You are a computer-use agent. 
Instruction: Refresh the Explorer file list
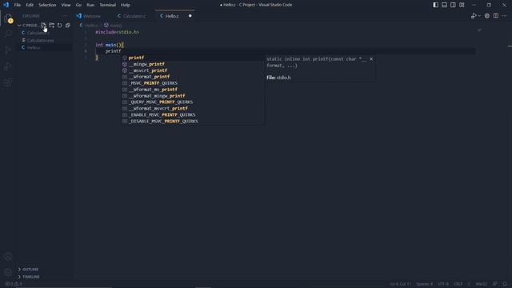point(60,25)
